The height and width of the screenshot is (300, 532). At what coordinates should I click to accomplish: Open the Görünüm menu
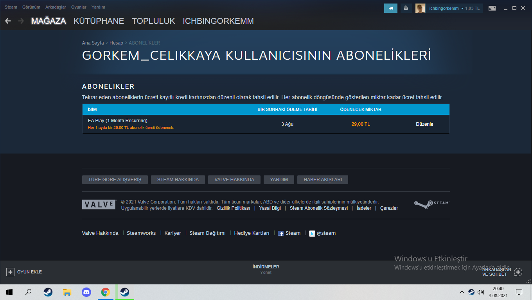click(x=31, y=7)
